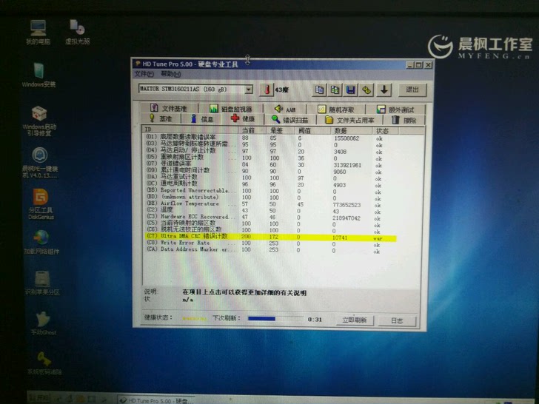This screenshot has height=404, width=539.
Task: Open the 随机存取 tab
Action: tap(336, 110)
